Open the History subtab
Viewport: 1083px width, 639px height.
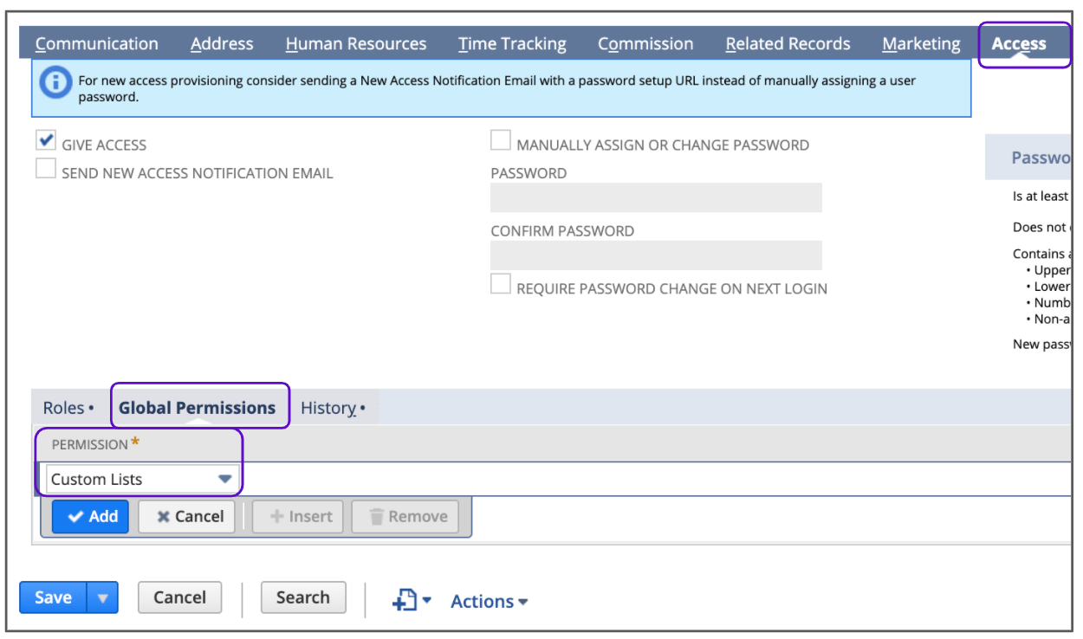[x=328, y=407]
